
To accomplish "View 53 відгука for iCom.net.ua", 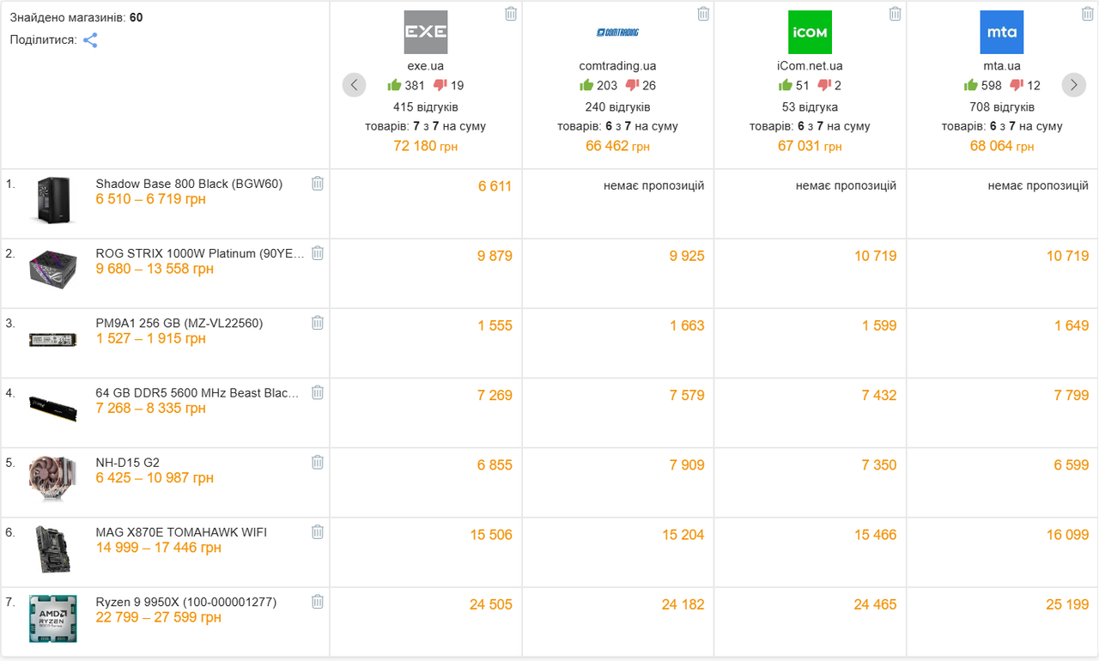I will pos(810,107).
